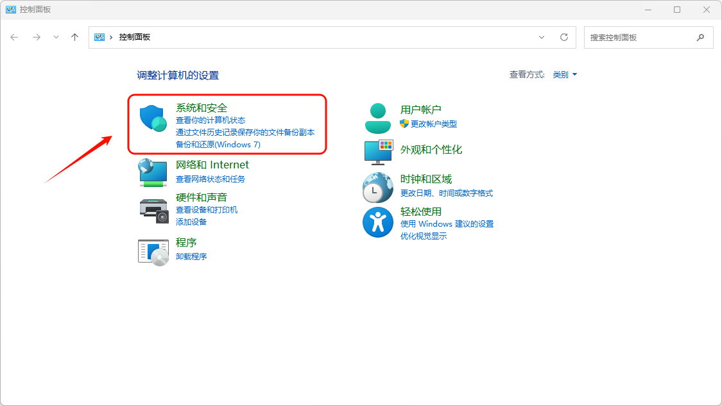Click 卸载程序 link
The image size is (722, 406).
(191, 257)
